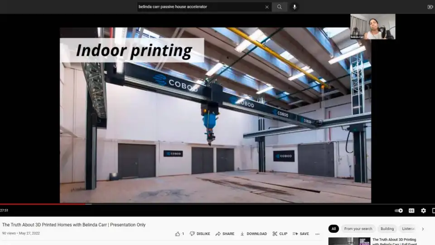Screen dimensions: 435x245
Task: Expand more filter chips with right chevron
Action: 423,229
